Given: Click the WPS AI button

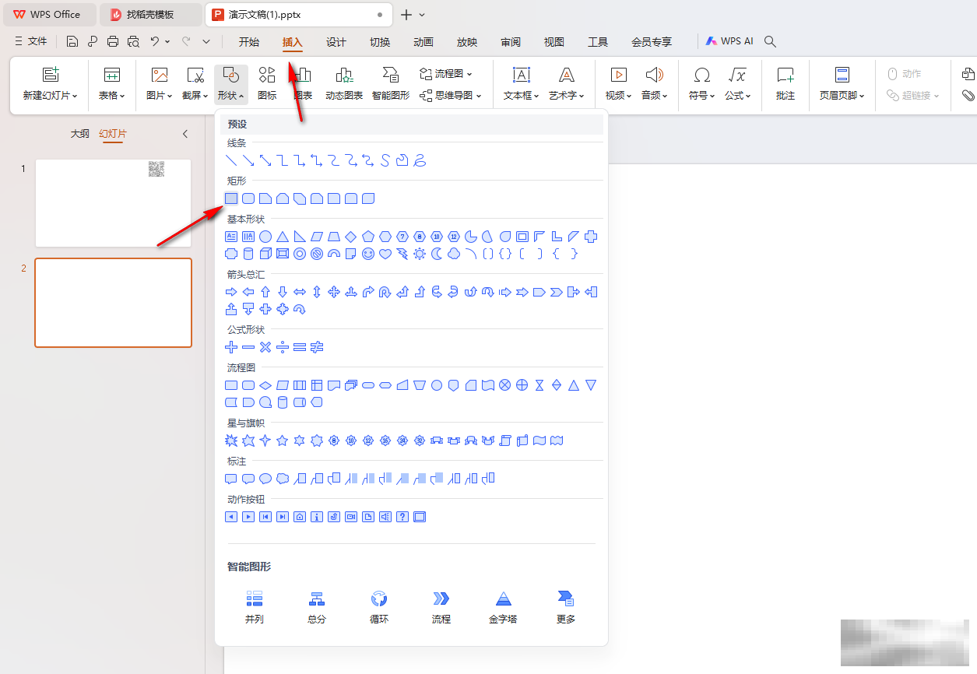Looking at the screenshot, I should (729, 41).
